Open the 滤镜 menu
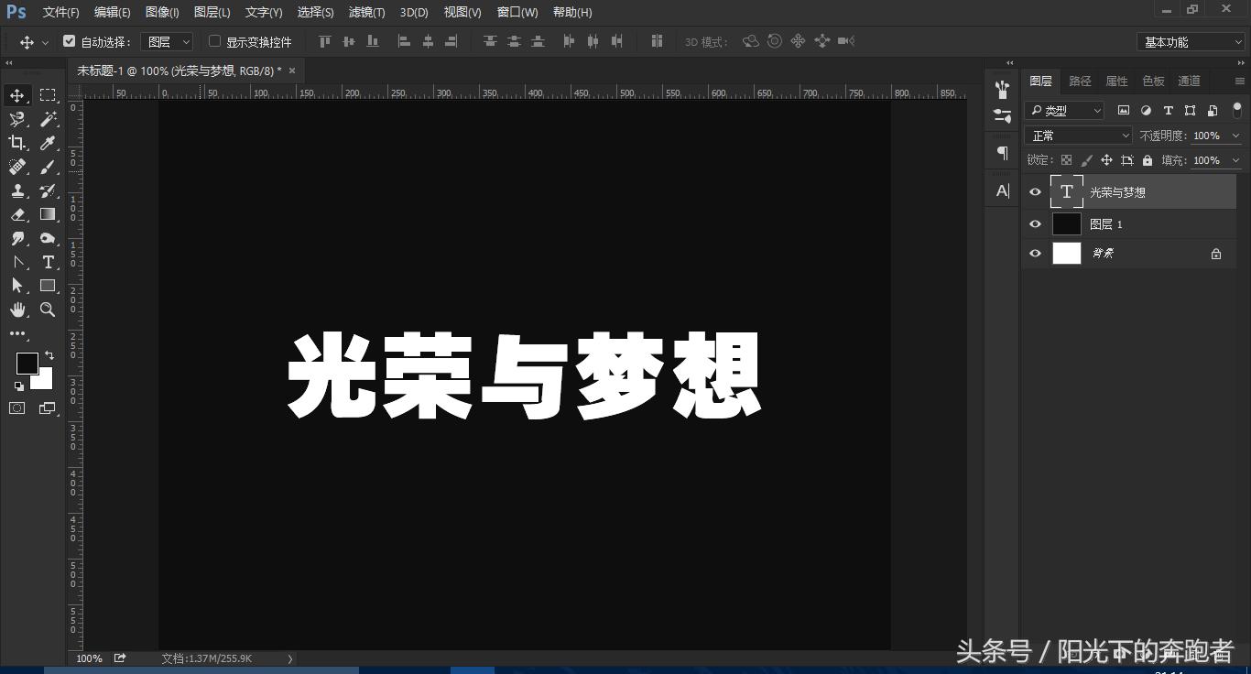This screenshot has width=1251, height=674. pos(365,12)
